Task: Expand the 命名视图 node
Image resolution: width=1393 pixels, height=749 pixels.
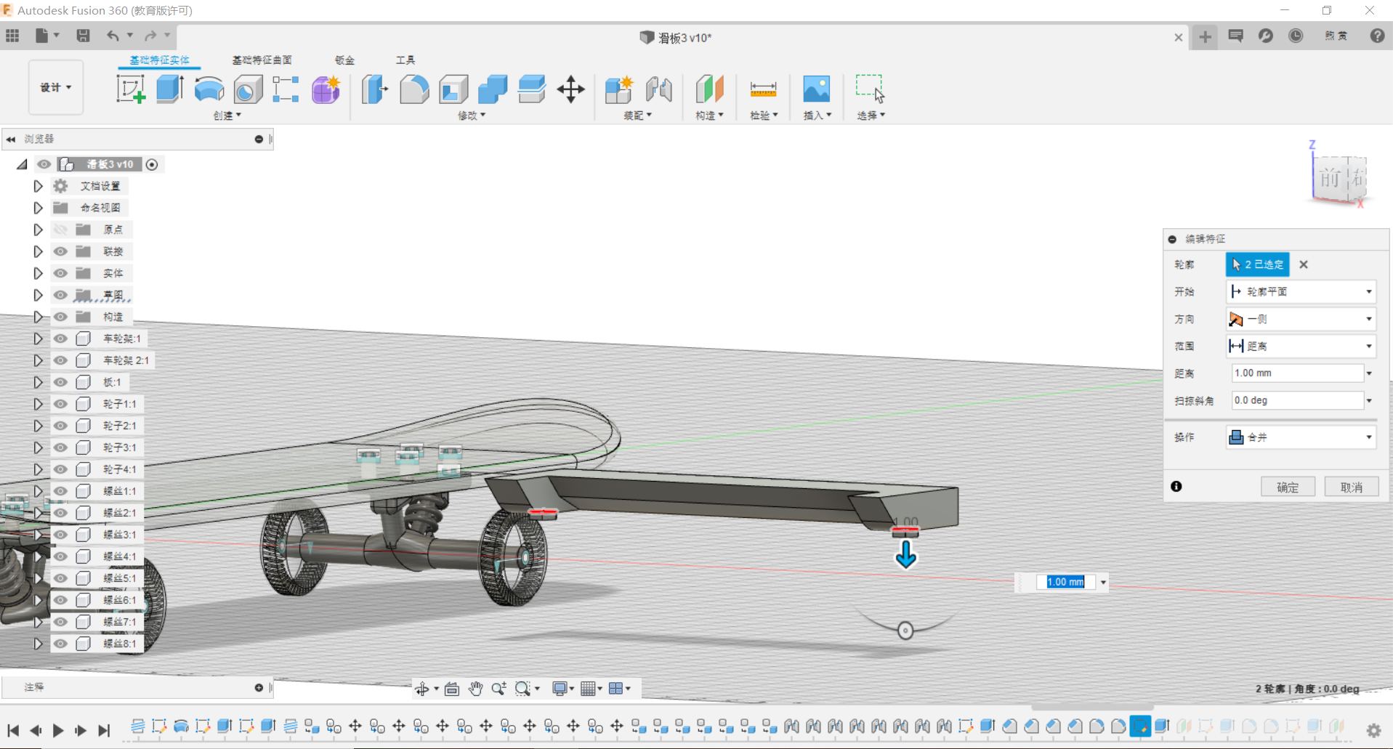Action: pos(38,208)
